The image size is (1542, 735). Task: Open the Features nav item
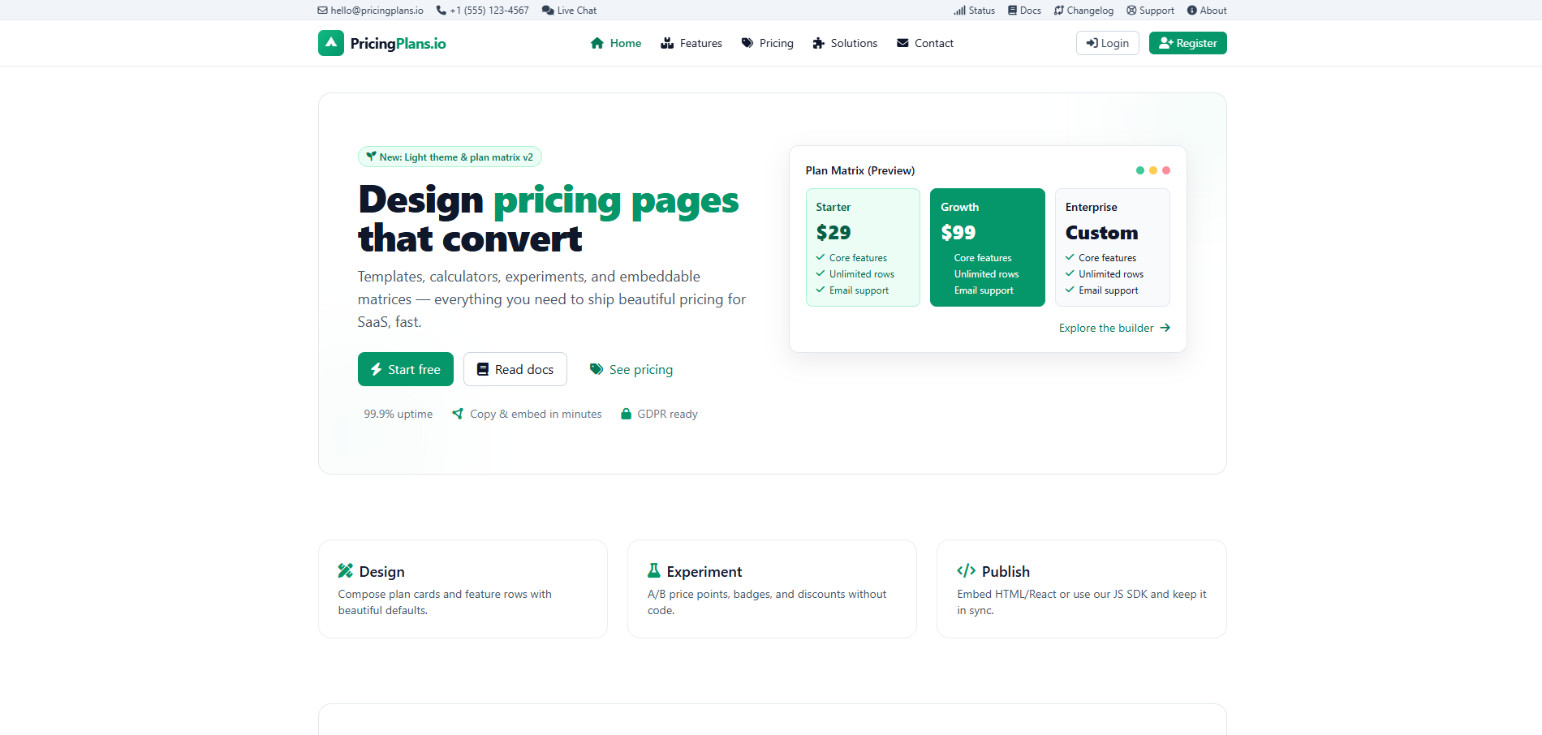click(x=691, y=43)
